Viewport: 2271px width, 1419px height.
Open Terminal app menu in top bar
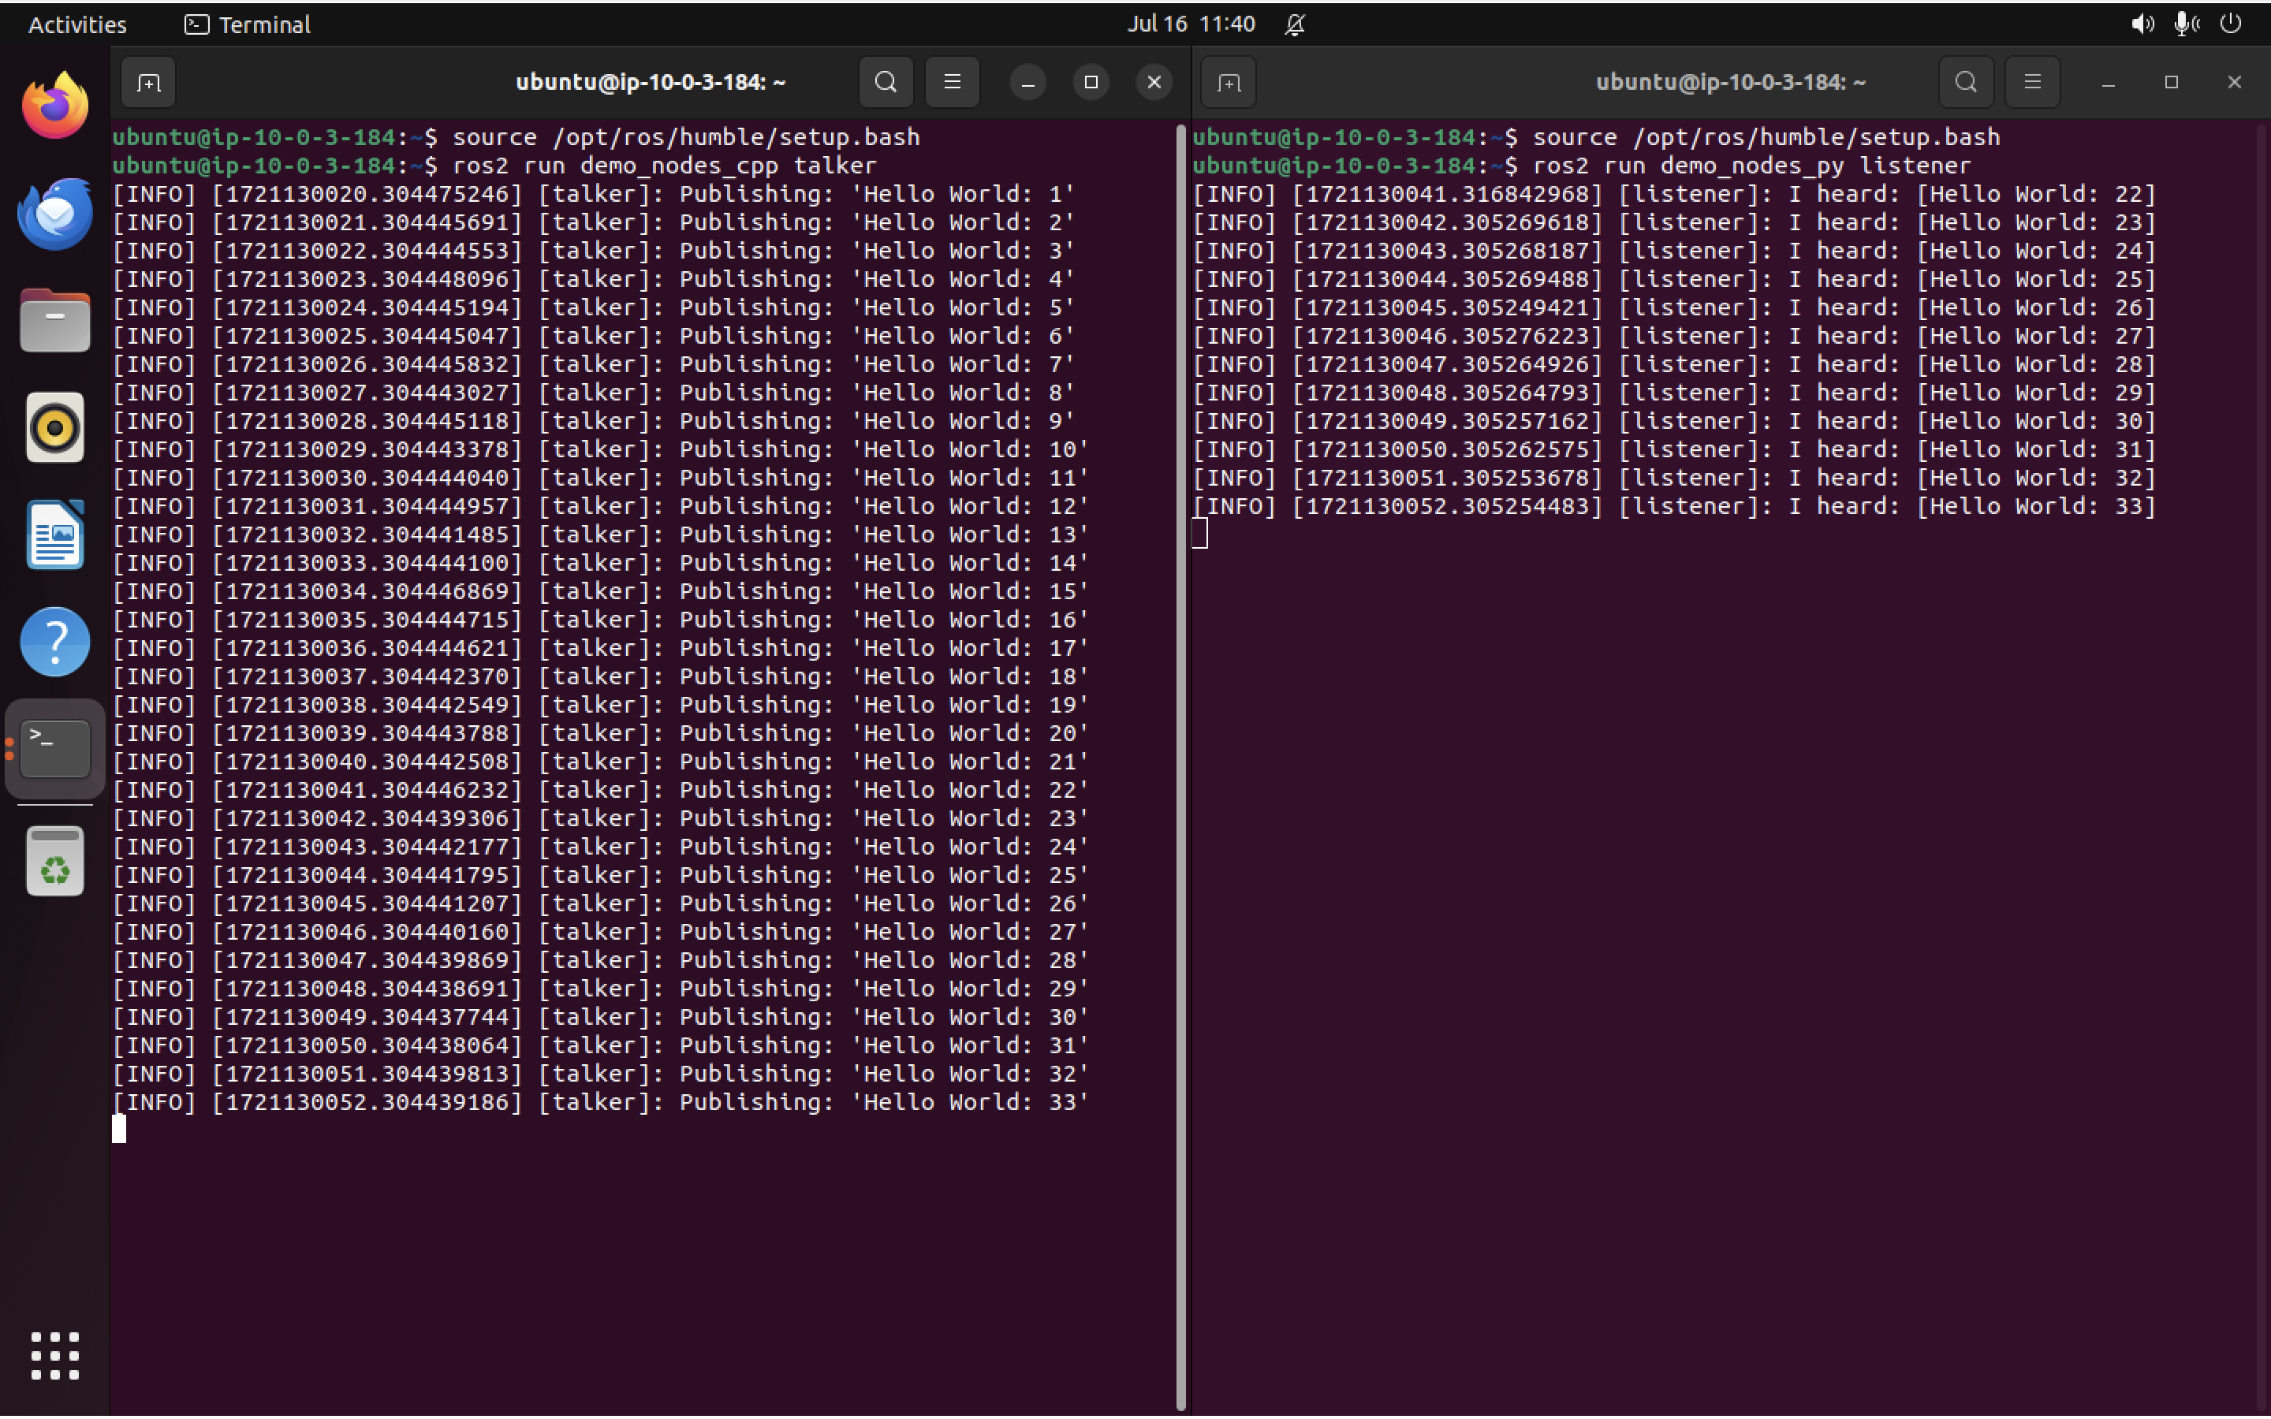pos(248,24)
